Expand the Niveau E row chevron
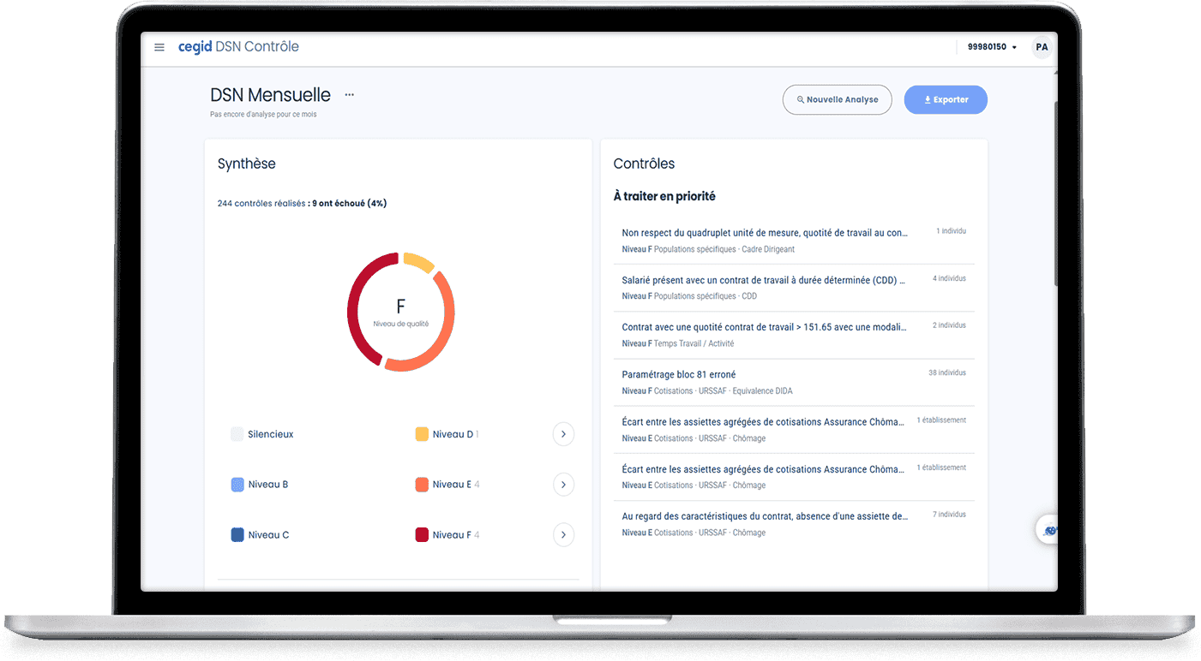1201x661 pixels. [x=563, y=485]
